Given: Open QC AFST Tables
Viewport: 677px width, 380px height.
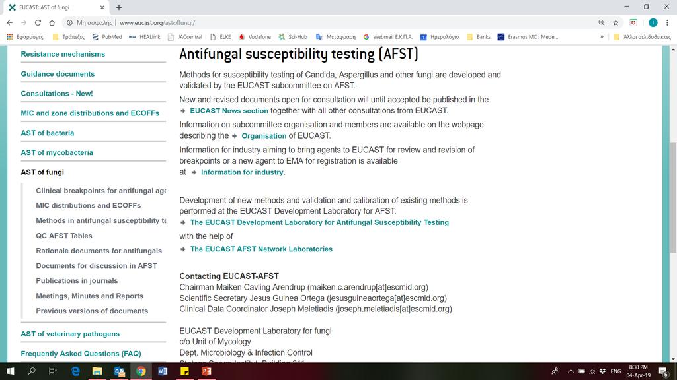Looking at the screenshot, I should tap(64, 236).
